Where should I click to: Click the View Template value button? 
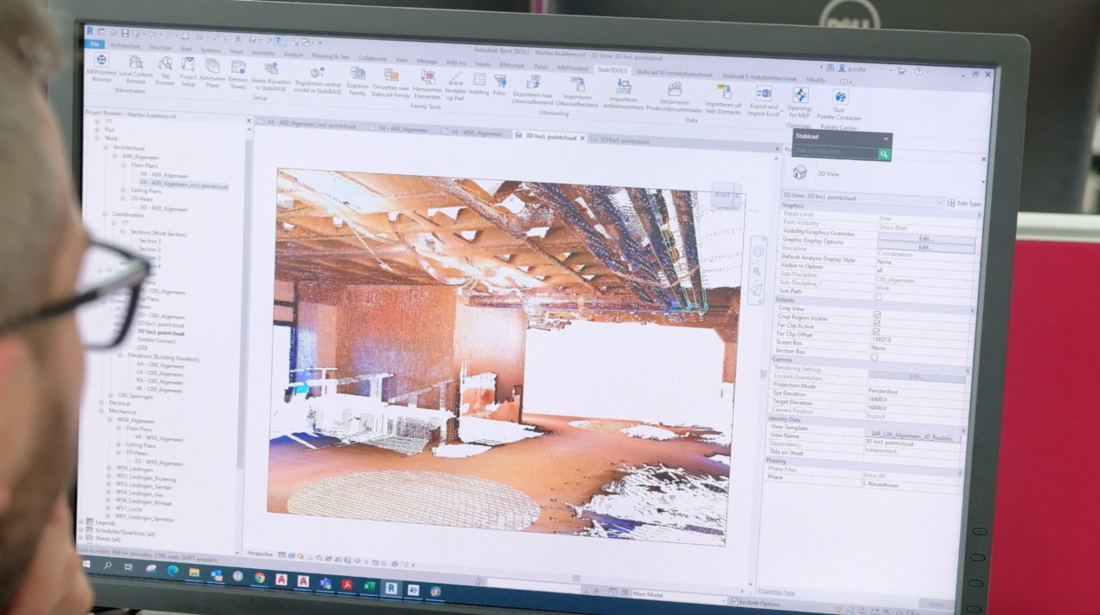tap(913, 437)
